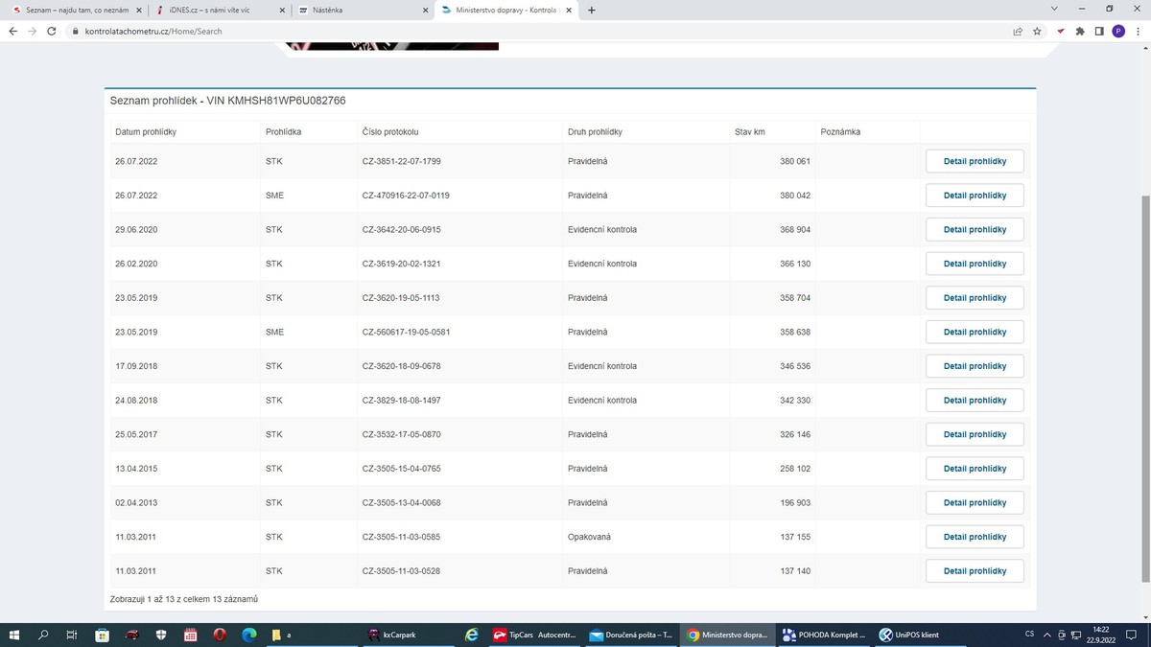Click the page vertical scrollbar

[1144, 383]
